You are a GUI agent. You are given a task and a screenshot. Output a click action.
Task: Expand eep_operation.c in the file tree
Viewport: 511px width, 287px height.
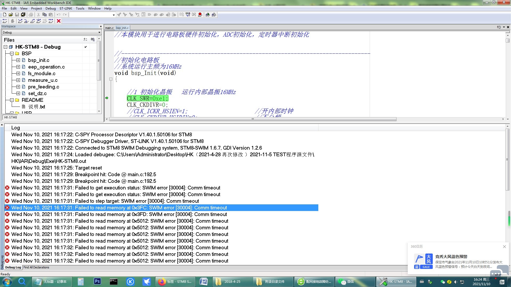(x=18, y=67)
